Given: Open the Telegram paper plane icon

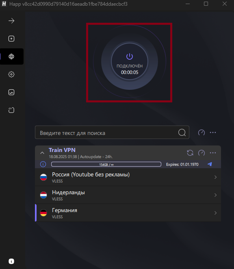Looking at the screenshot, I should (210, 164).
